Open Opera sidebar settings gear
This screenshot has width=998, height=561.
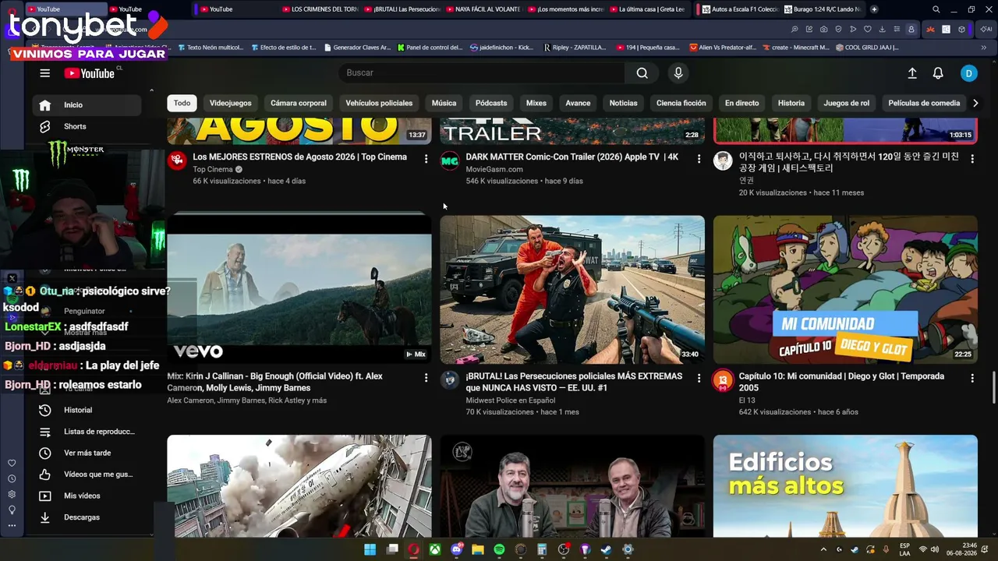click(x=12, y=495)
